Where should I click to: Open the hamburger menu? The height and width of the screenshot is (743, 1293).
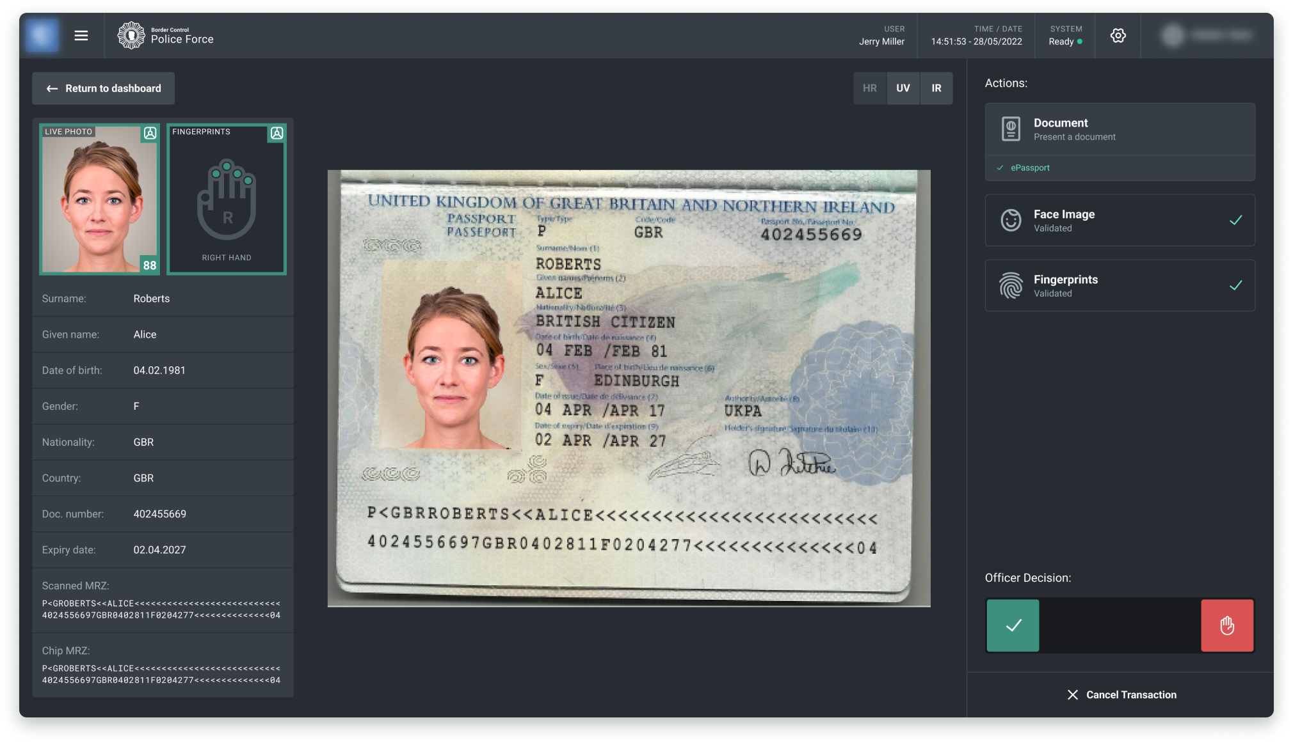[81, 36]
